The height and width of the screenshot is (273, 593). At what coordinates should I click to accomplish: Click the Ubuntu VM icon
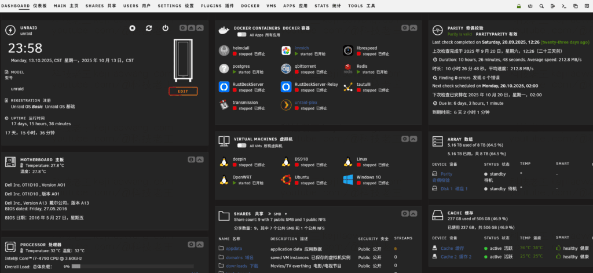[286, 180]
